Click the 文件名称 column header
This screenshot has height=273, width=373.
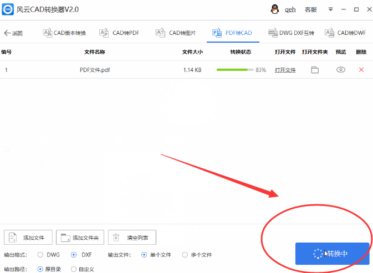coord(94,52)
